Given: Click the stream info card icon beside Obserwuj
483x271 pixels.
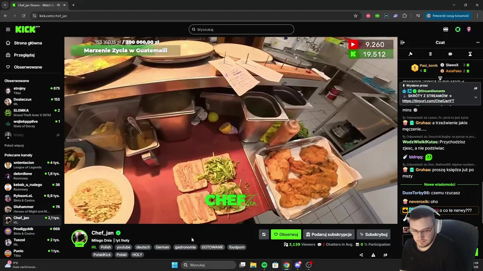Looking at the screenshot, I should (264, 234).
